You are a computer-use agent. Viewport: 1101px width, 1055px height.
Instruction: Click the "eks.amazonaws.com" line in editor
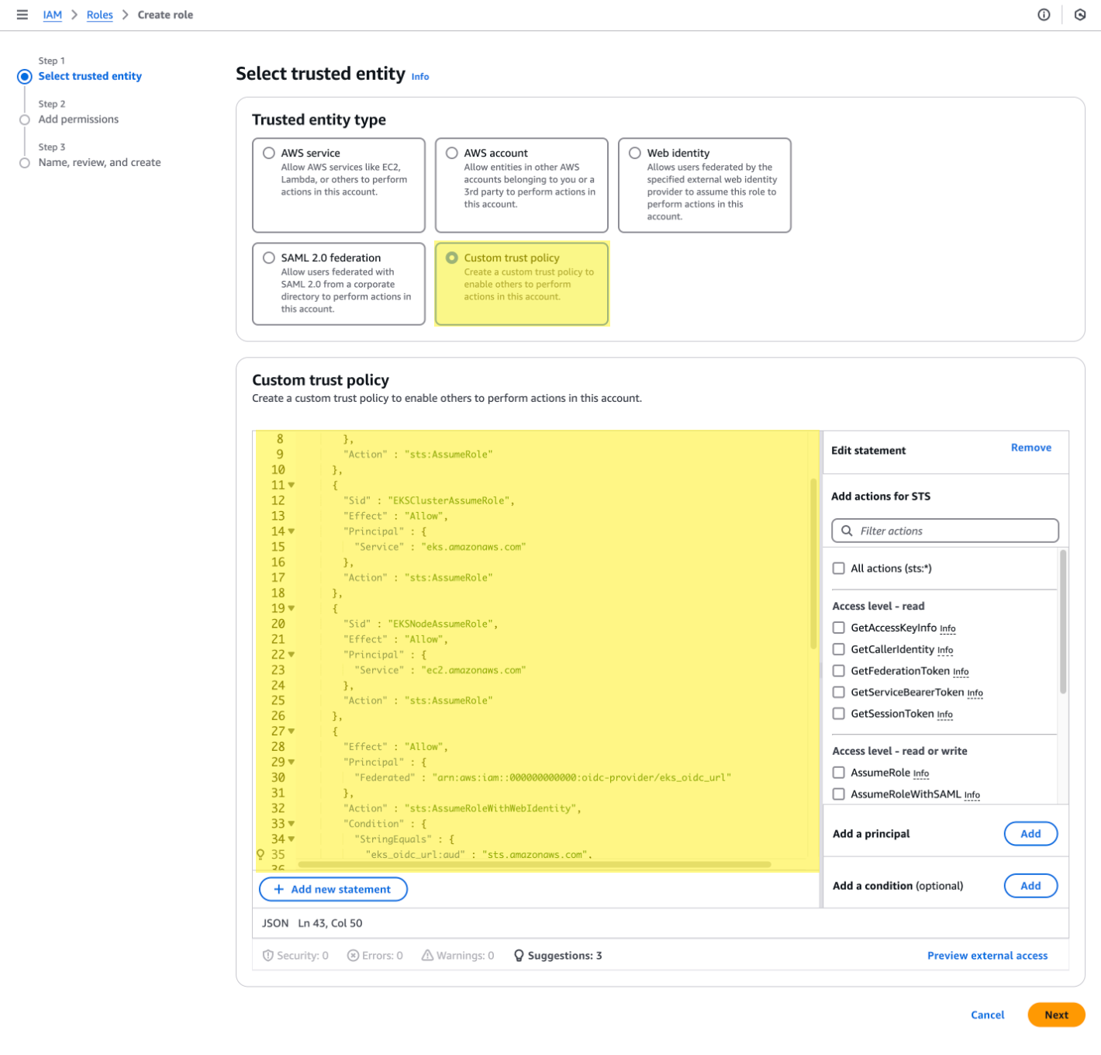click(440, 547)
